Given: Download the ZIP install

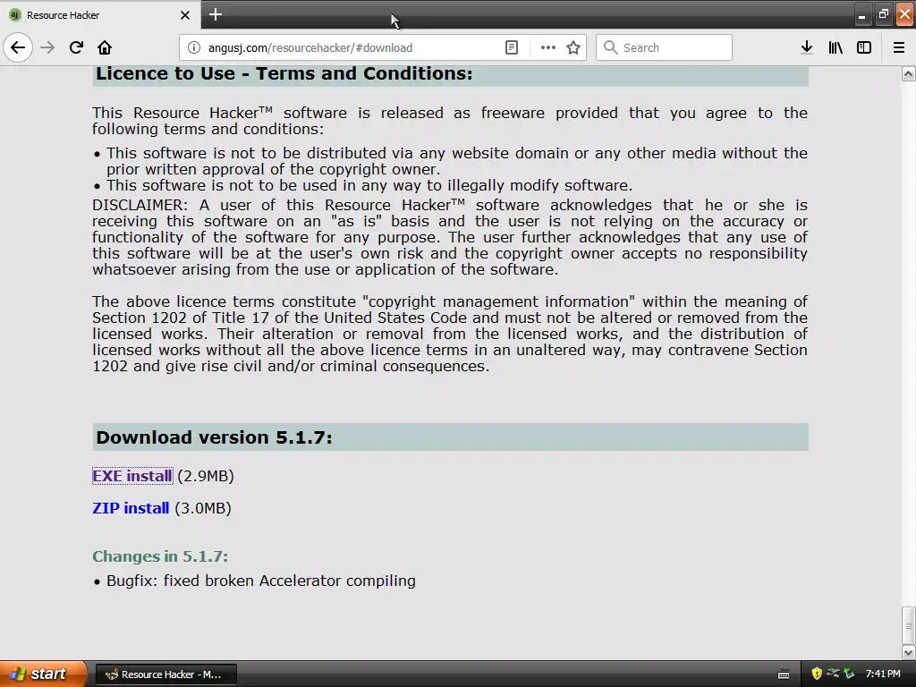Looking at the screenshot, I should coord(131,508).
